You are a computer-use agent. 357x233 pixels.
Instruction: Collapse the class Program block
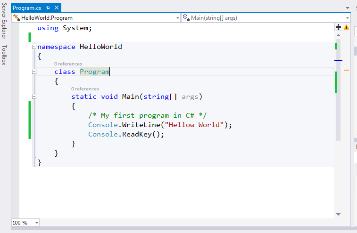(x=34, y=72)
